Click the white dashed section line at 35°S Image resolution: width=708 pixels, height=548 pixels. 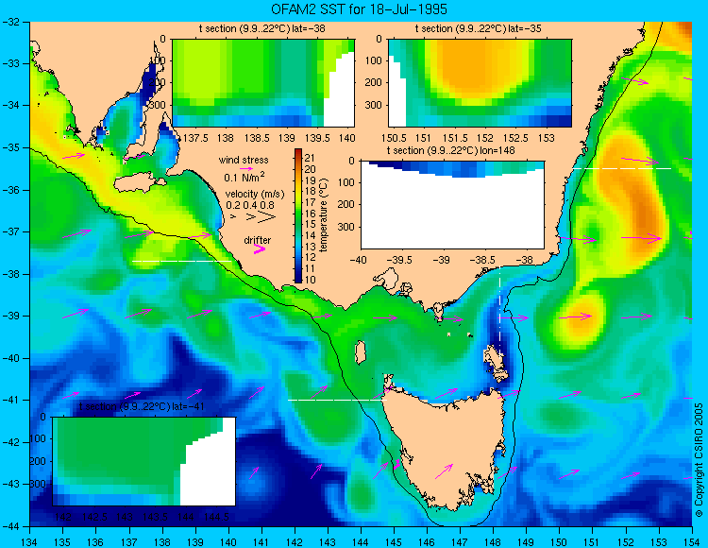622,168
